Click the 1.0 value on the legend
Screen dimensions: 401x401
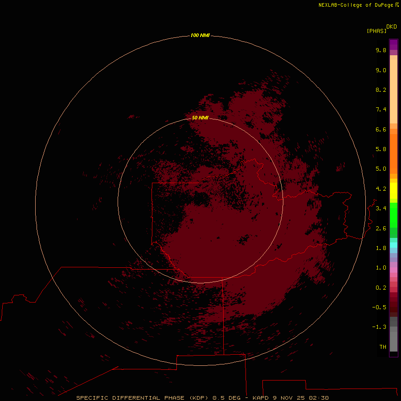click(x=381, y=268)
